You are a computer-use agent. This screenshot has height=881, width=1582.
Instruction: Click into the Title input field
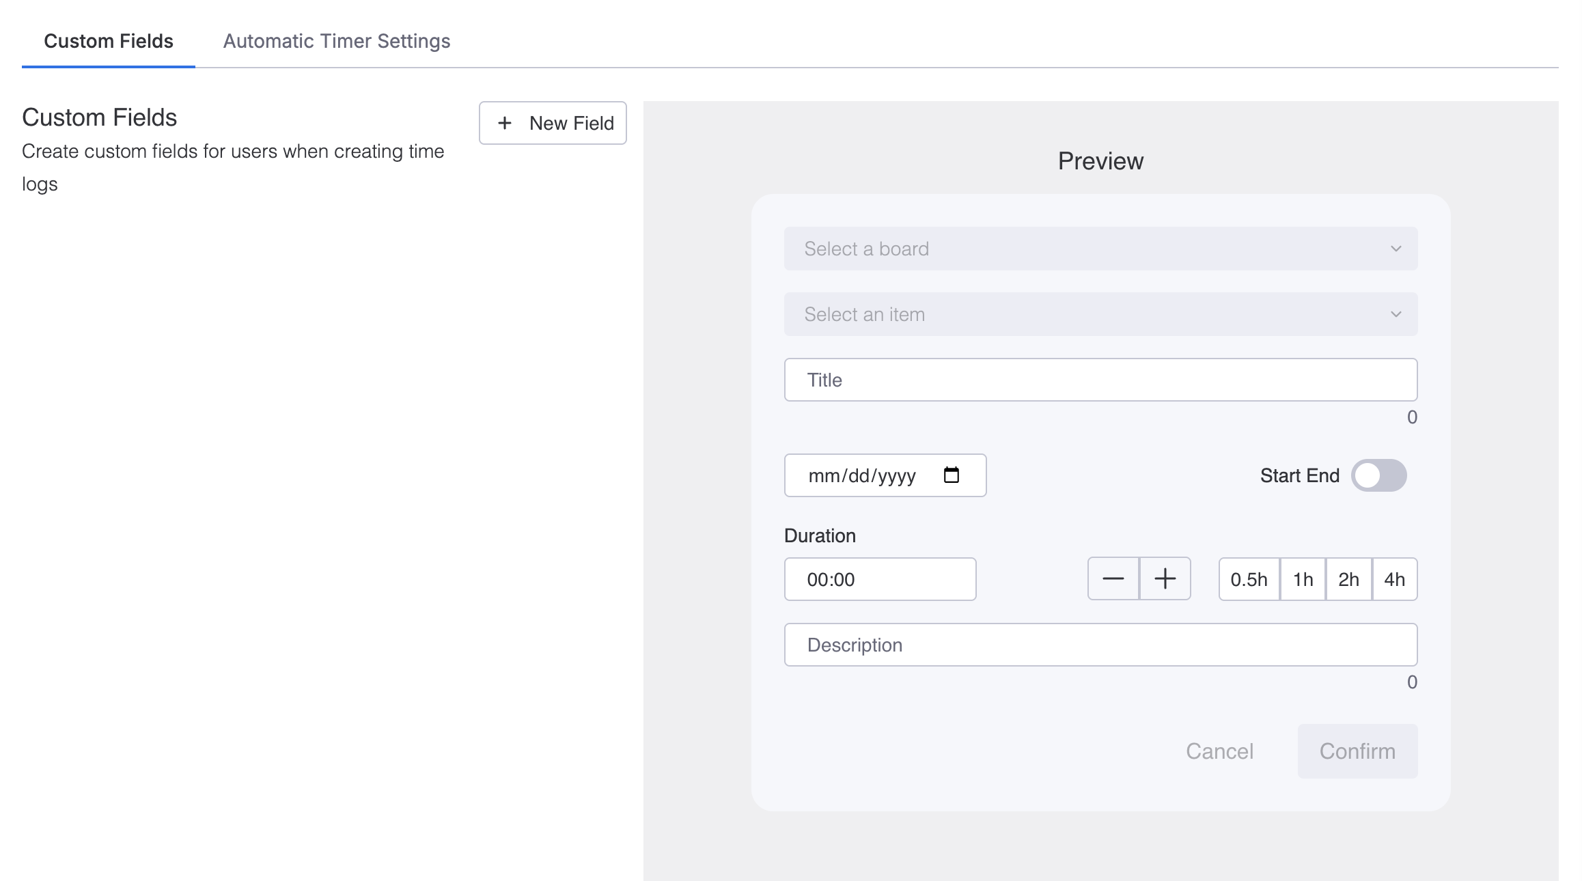(1100, 380)
